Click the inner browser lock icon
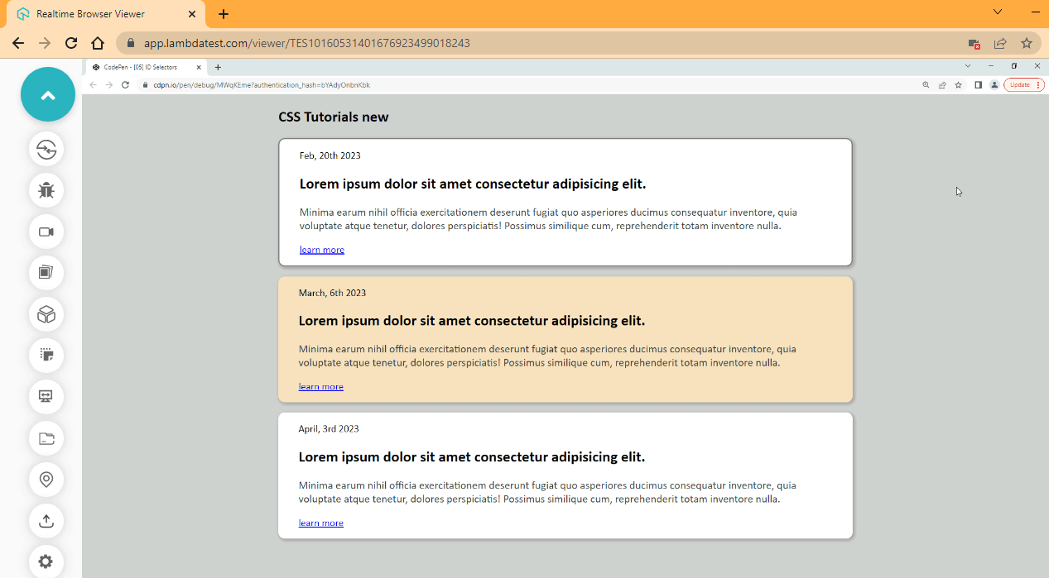This screenshot has height=578, width=1049. [x=145, y=84]
